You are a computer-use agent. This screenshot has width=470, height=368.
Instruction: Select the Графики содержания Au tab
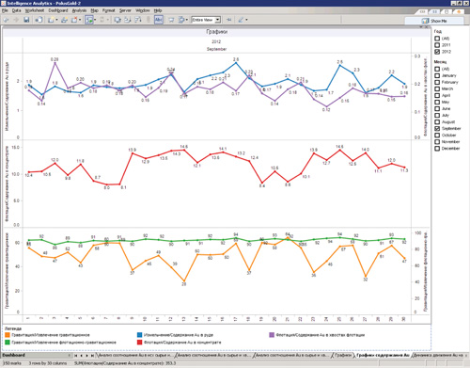click(383, 355)
